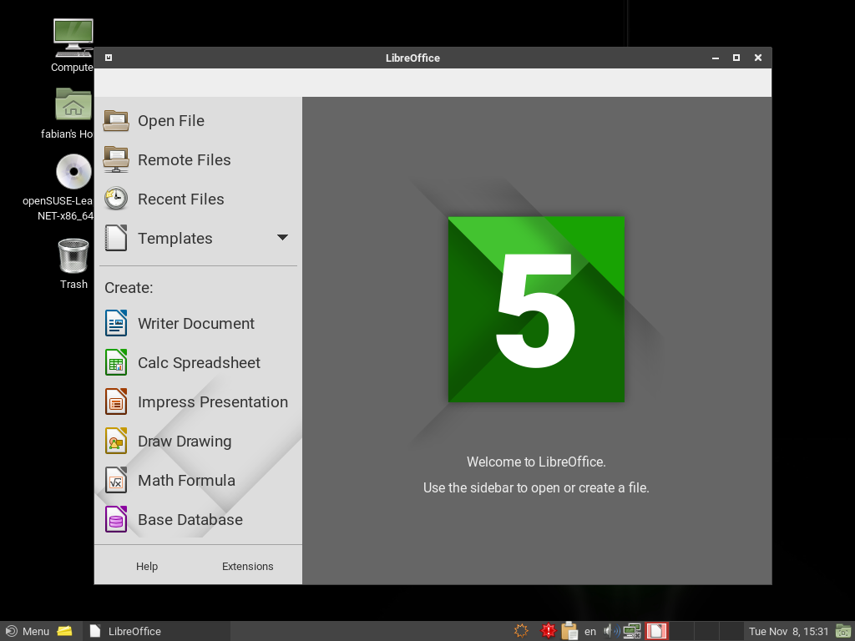Open the window menu in title bar
The width and height of the screenshot is (855, 641).
click(x=109, y=58)
